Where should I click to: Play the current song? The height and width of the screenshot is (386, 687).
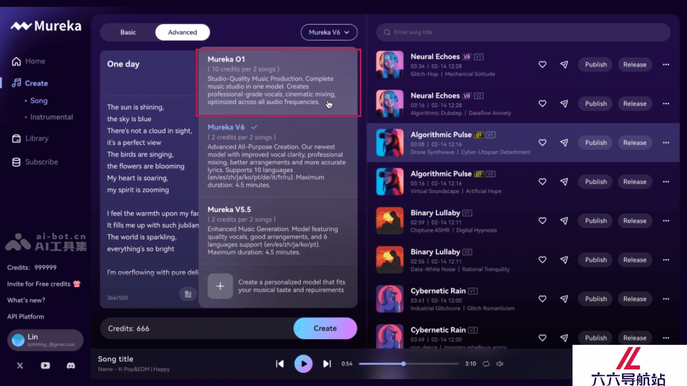click(303, 364)
